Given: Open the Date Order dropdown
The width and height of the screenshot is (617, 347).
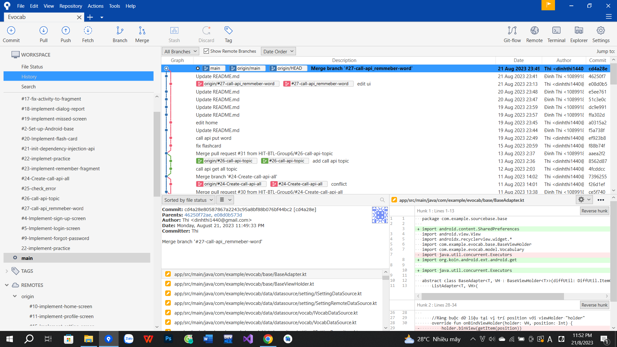Looking at the screenshot, I should (x=278, y=51).
